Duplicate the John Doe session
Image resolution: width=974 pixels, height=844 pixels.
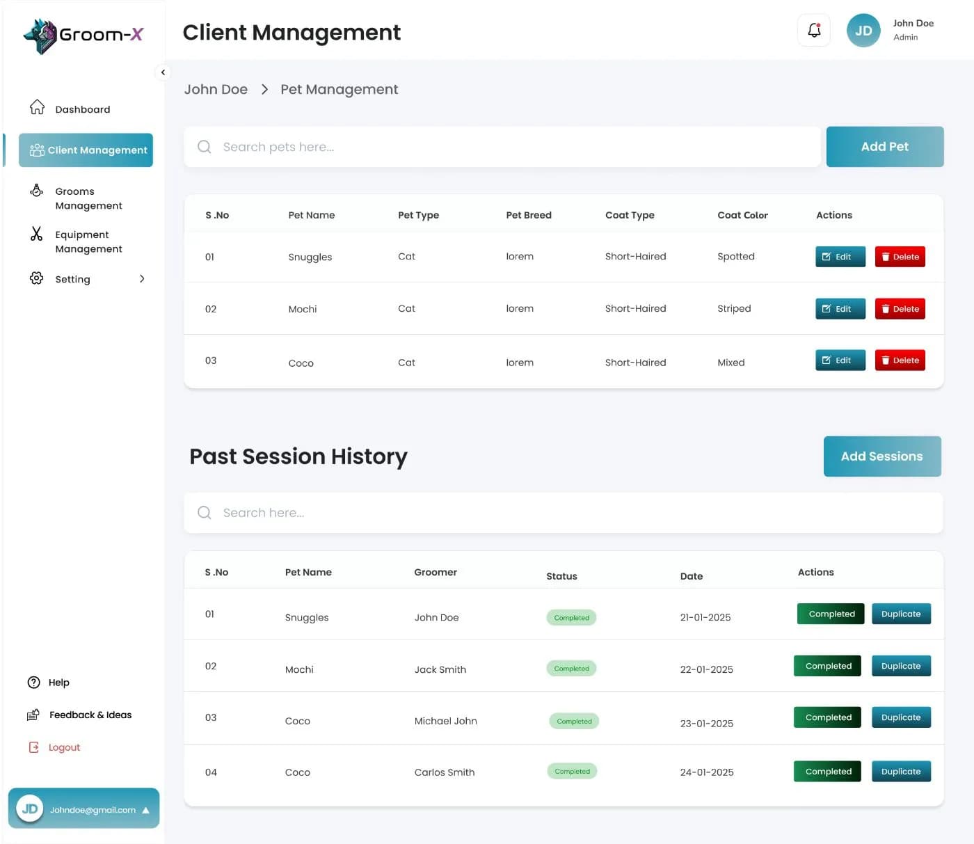(901, 614)
